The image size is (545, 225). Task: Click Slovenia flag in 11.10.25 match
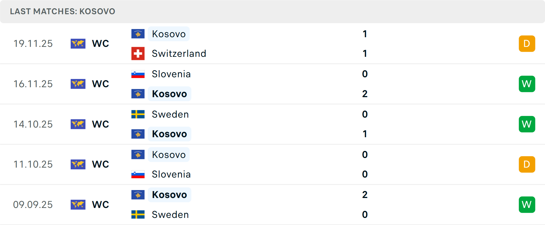[138, 174]
